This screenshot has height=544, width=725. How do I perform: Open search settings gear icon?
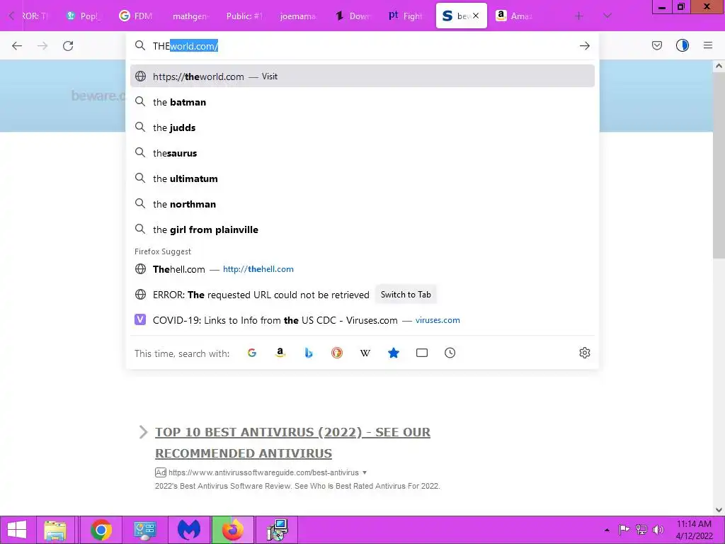pyautogui.click(x=584, y=353)
